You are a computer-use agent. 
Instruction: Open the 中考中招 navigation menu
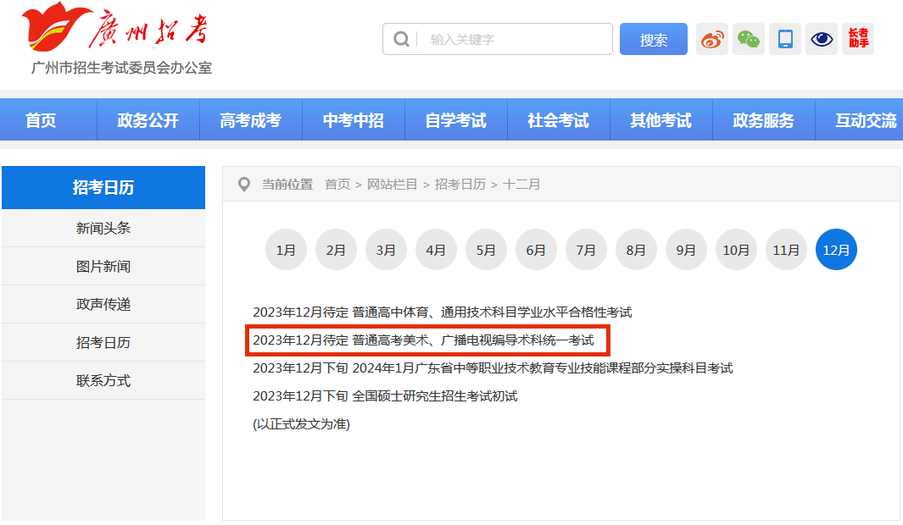(x=353, y=120)
